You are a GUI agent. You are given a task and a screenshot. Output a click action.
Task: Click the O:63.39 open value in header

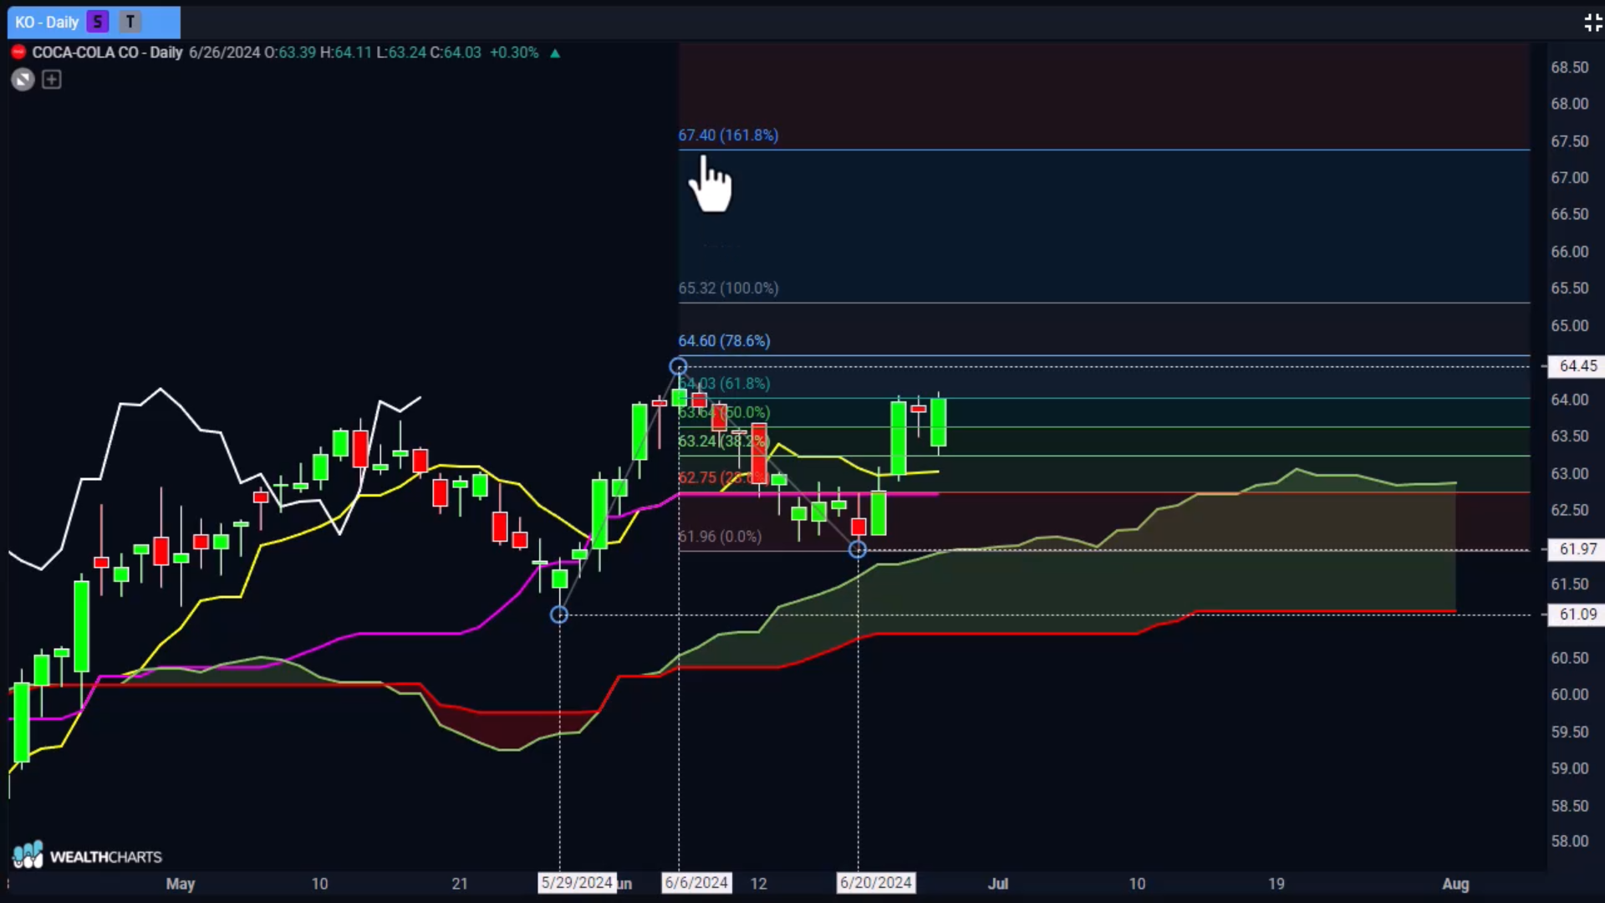pos(290,52)
